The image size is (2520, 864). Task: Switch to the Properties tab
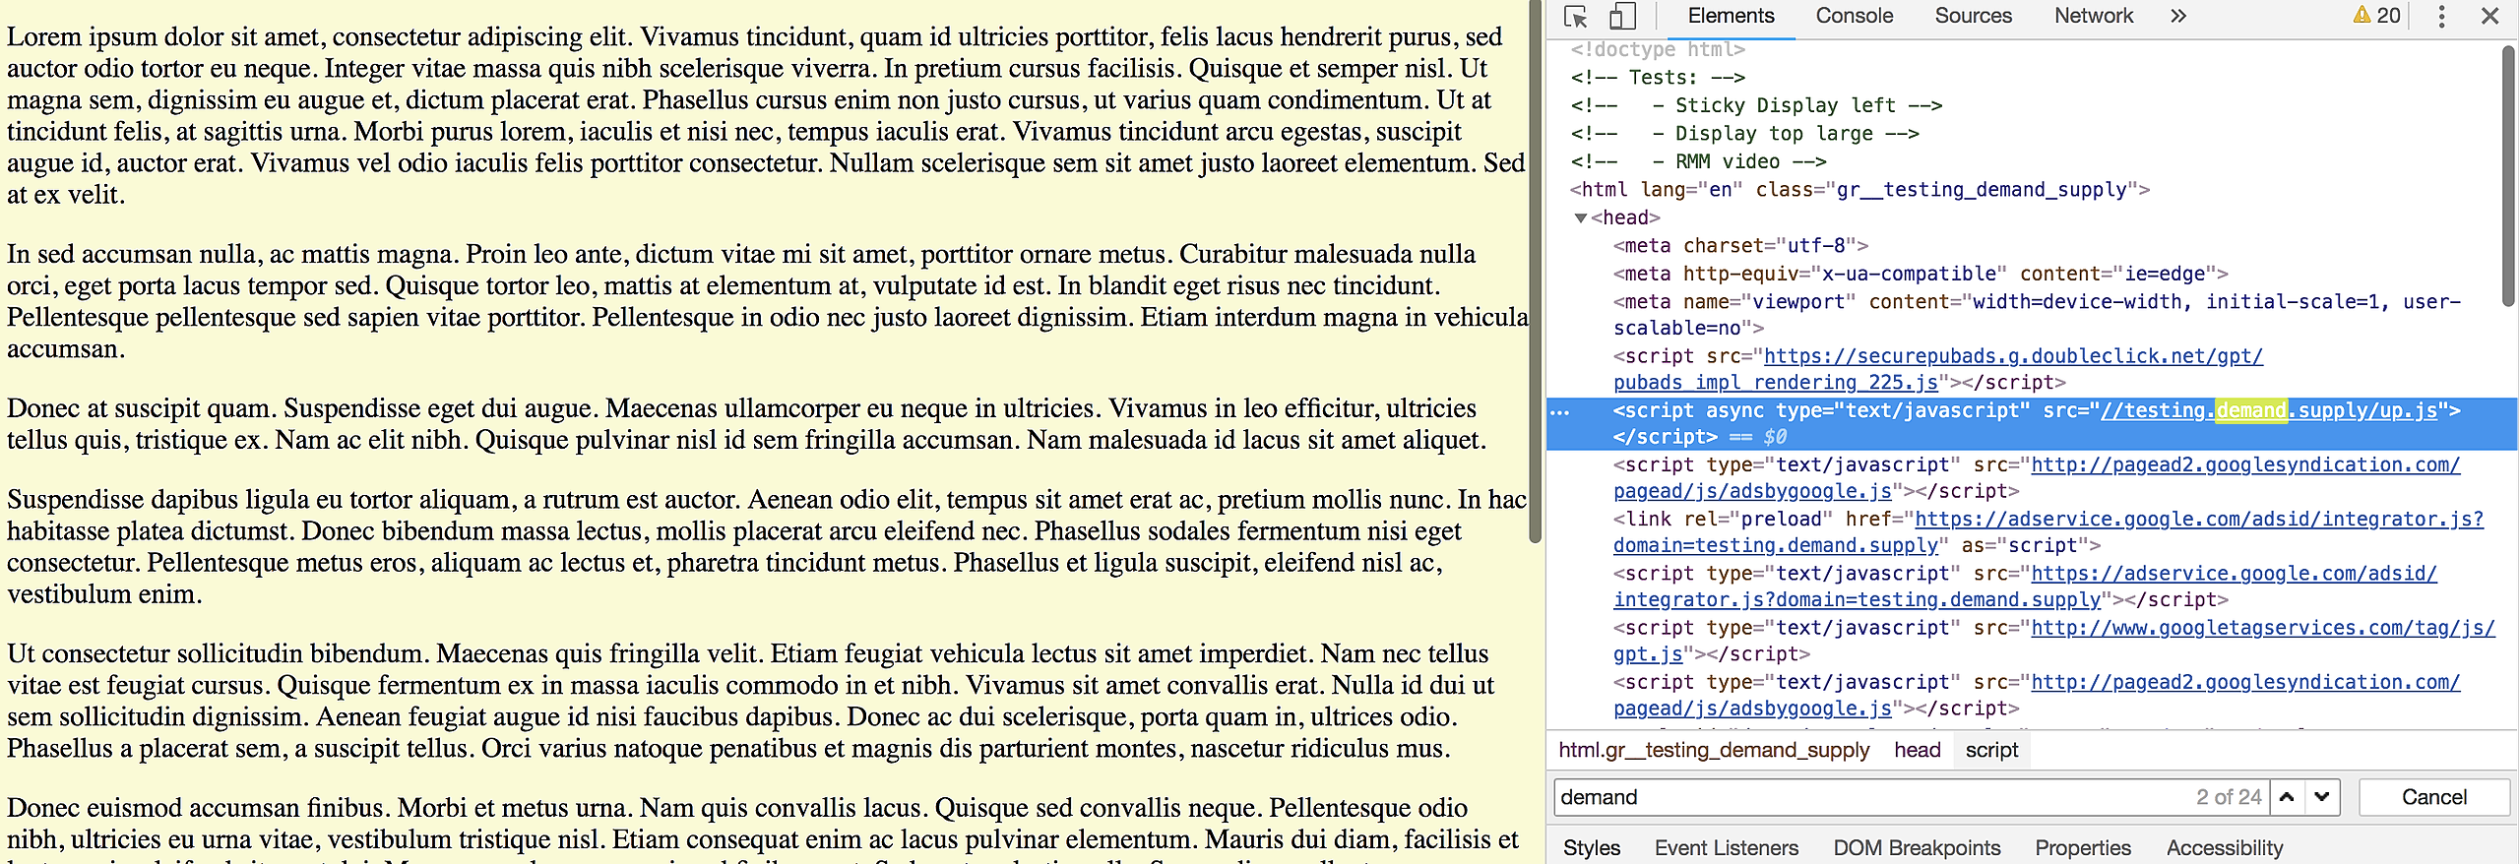2083,847
